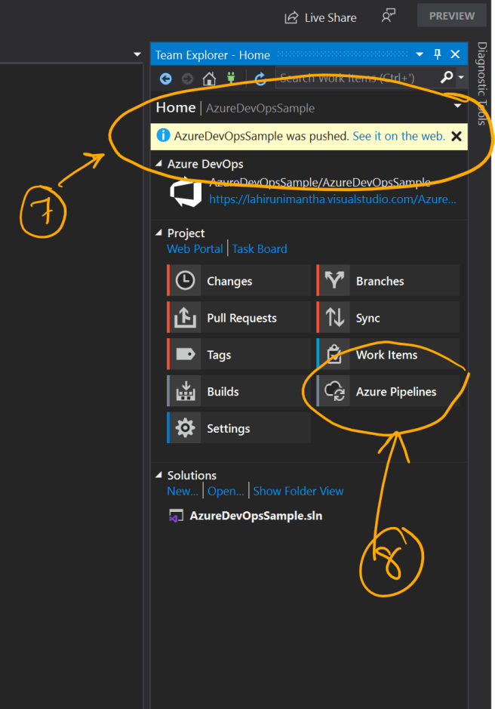The image size is (495, 709).
Task: Click the Live Share button
Action: [x=321, y=17]
